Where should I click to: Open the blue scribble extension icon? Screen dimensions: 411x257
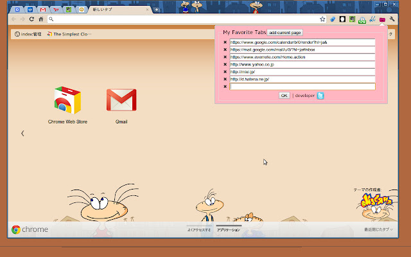click(x=372, y=19)
